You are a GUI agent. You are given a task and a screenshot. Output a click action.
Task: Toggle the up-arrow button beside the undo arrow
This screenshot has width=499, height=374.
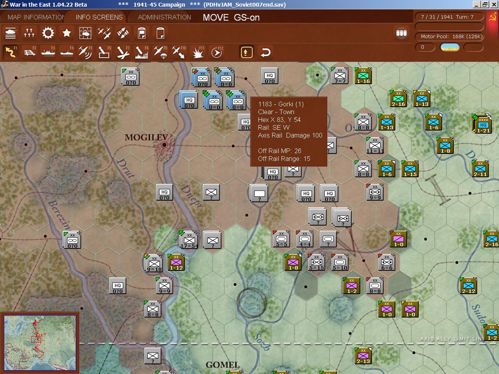pyautogui.click(x=246, y=52)
